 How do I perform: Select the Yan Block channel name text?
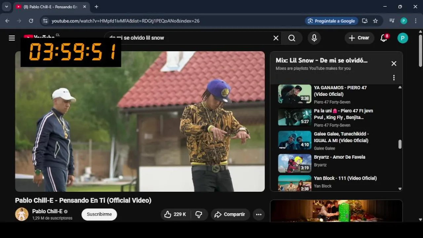[323, 186]
